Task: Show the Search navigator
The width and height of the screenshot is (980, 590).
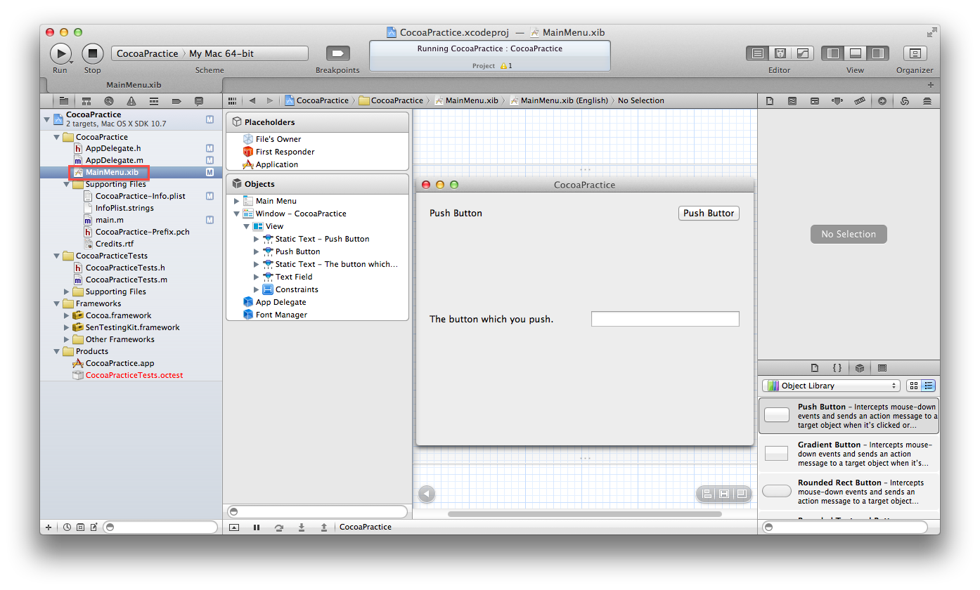Action: 109,100
